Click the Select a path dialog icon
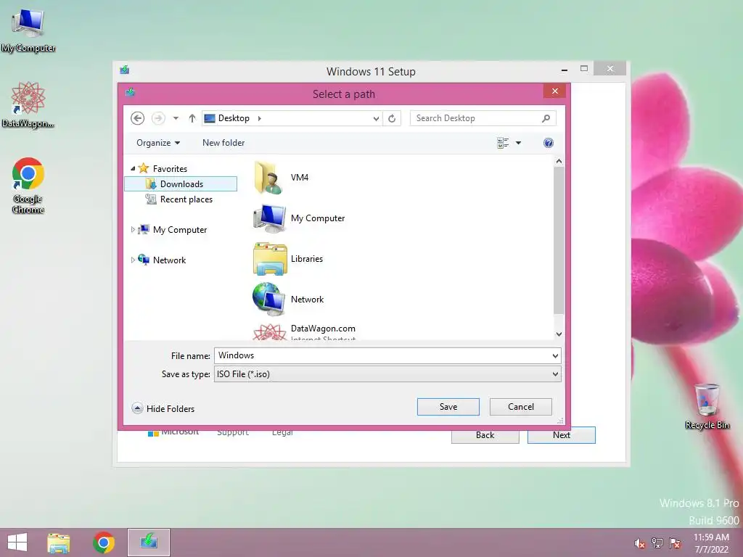Viewport: 743px width, 557px height. tap(131, 92)
